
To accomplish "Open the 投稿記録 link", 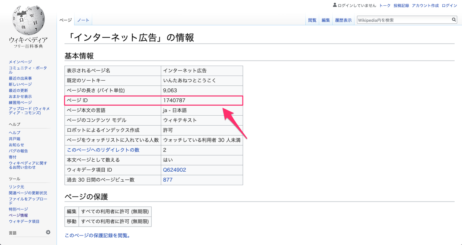I will pyautogui.click(x=401, y=5).
